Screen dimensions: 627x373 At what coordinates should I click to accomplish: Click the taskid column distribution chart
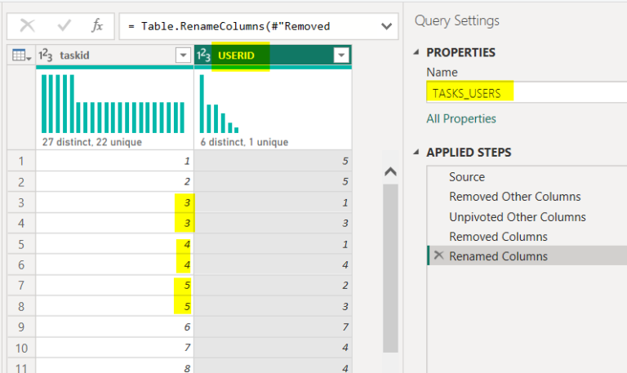point(113,104)
